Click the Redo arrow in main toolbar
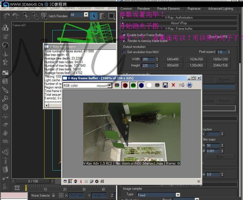 coord(16,16)
